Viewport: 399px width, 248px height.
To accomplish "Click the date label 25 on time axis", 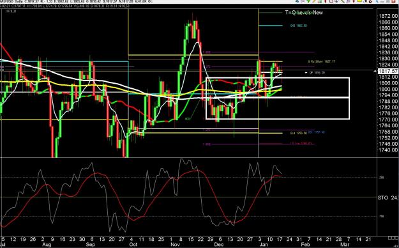I will coord(161,240).
